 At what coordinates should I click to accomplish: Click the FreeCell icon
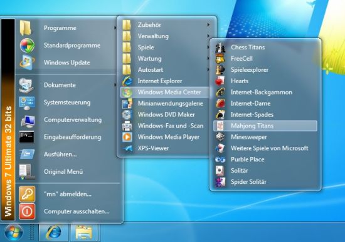tap(220, 59)
